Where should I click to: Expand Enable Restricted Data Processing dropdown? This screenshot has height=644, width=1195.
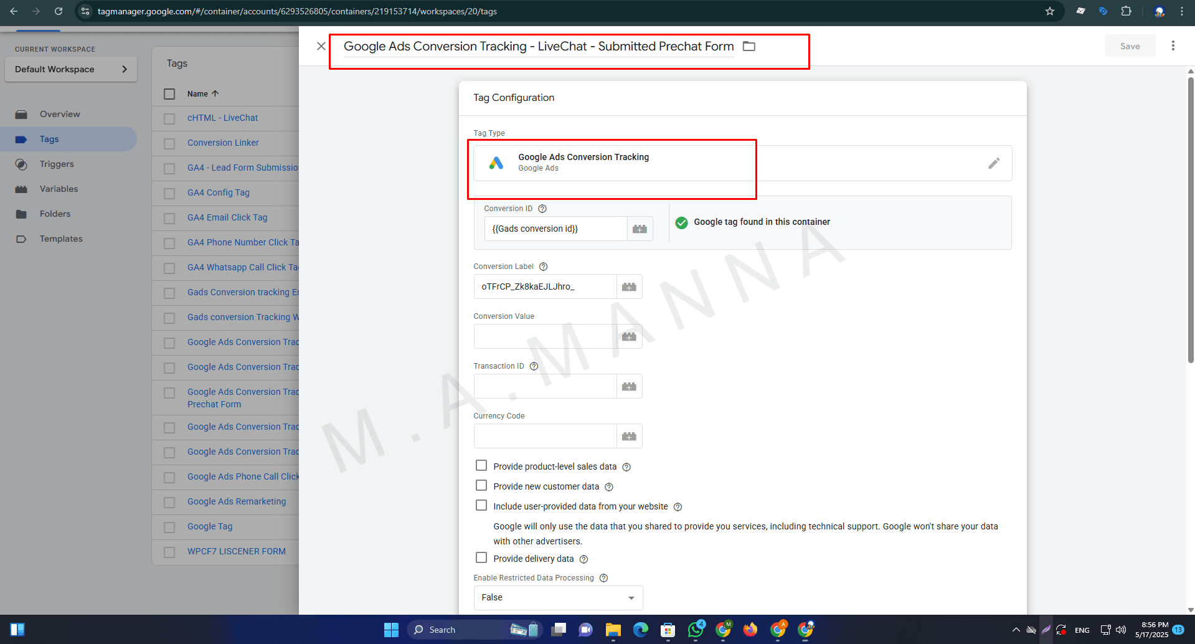pyautogui.click(x=558, y=598)
